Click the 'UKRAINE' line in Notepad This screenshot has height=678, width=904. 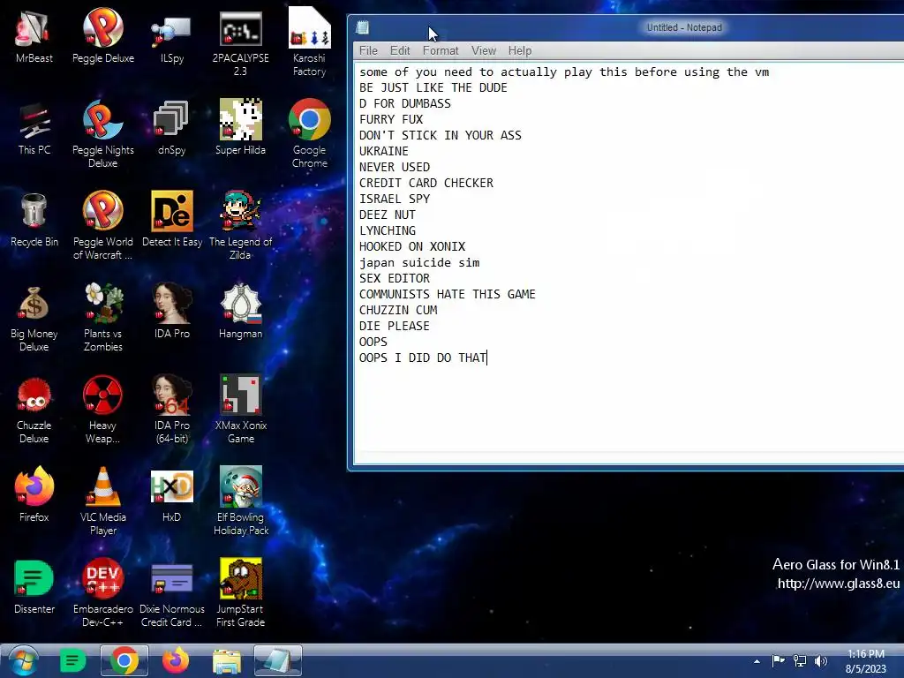[383, 151]
